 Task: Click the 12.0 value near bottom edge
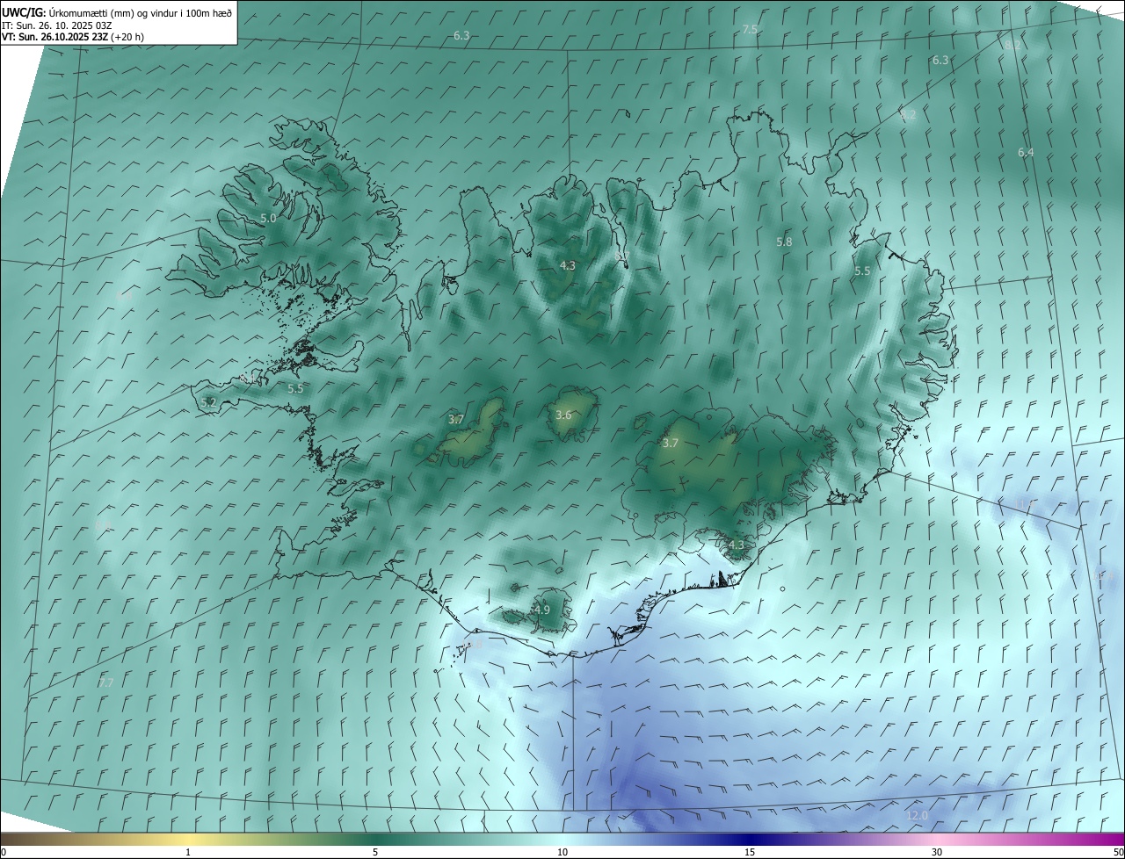[x=917, y=816]
